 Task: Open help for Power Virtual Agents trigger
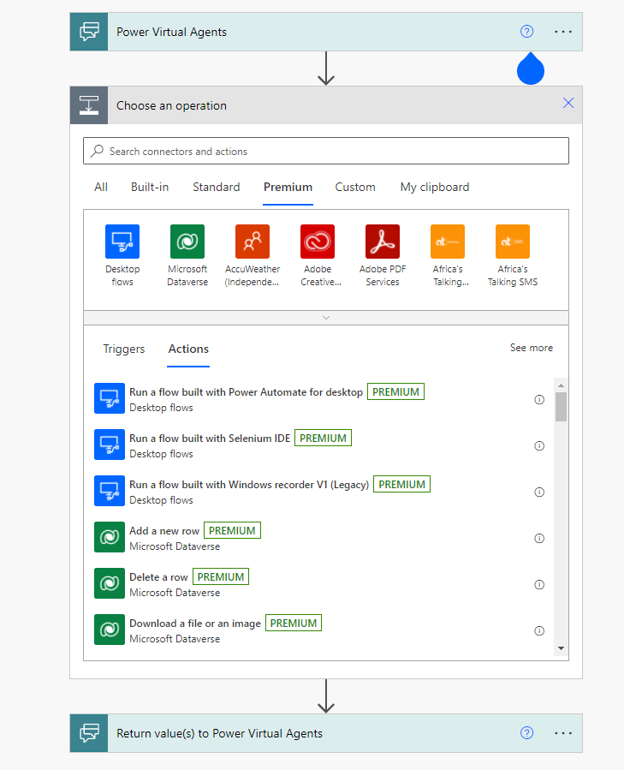tap(526, 32)
